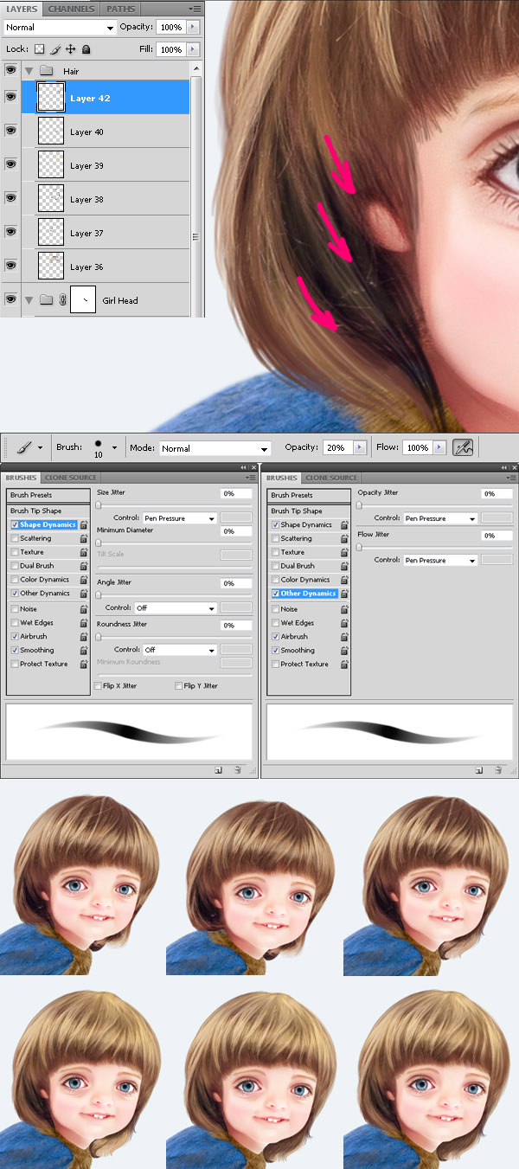Switch to the Channels tab
Image resolution: width=519 pixels, height=1169 pixels.
click(x=72, y=9)
